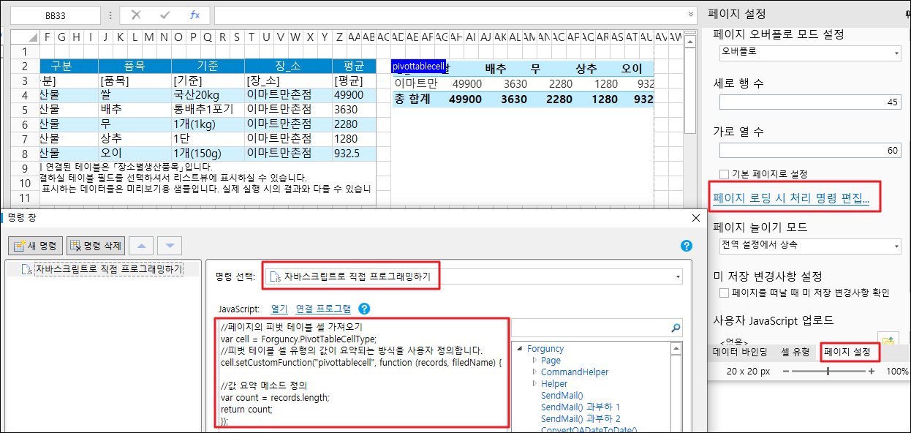Click the zoom slider handle

tap(828, 372)
